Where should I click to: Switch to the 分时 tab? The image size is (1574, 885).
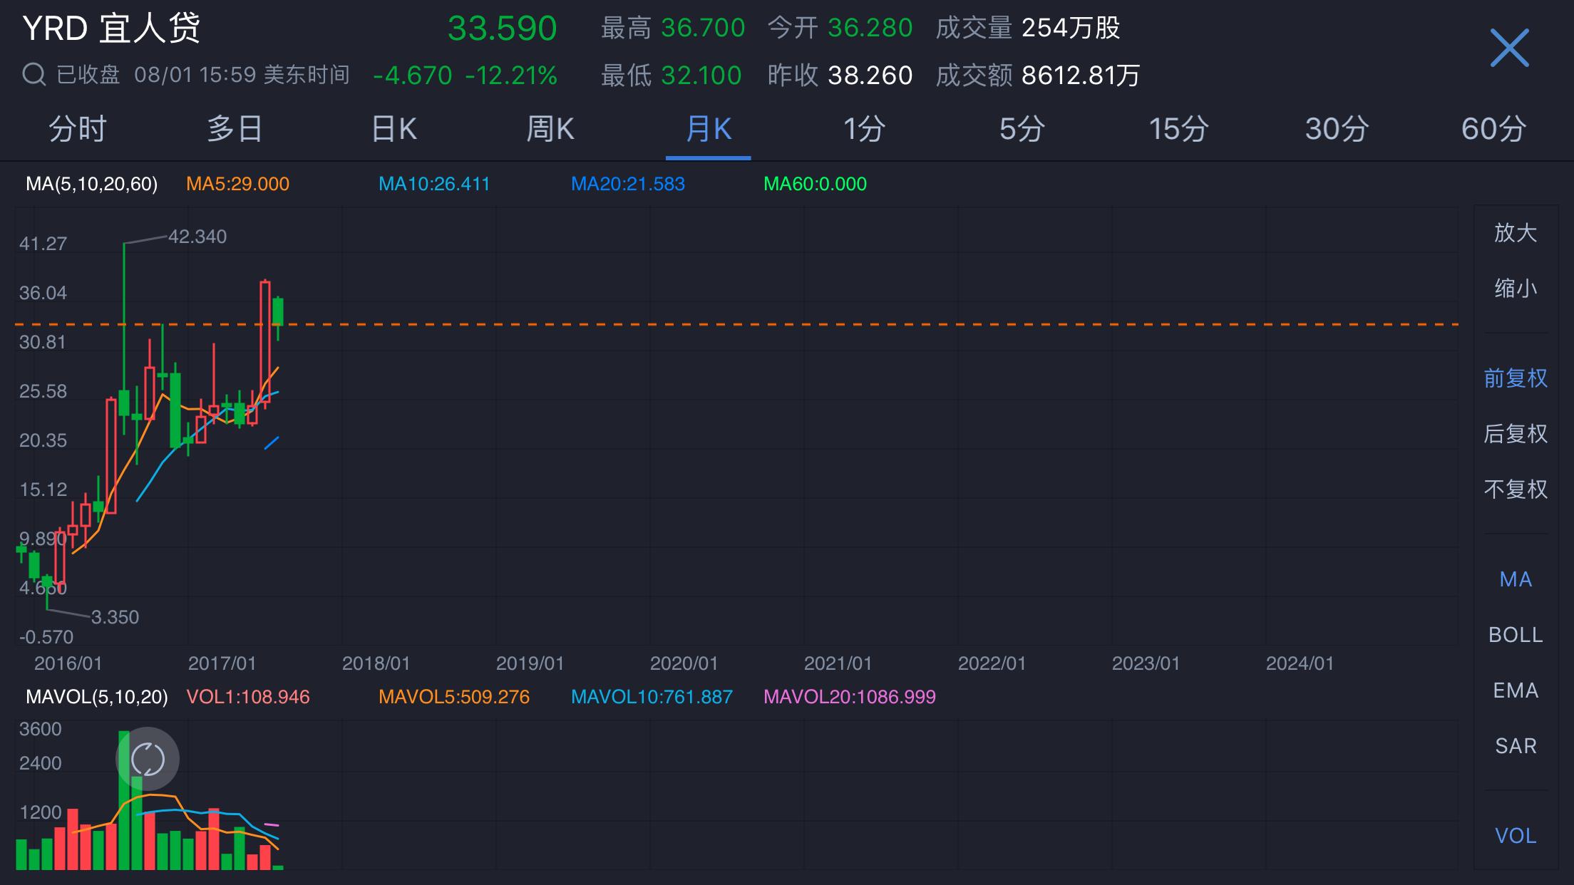click(78, 129)
